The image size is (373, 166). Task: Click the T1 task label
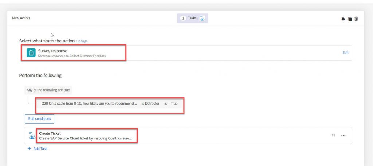[333, 135]
